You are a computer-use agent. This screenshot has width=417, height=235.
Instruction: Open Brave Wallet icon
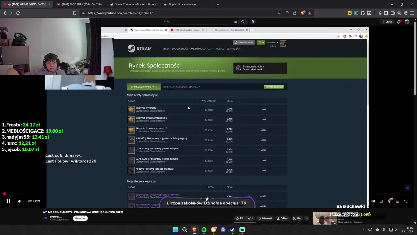(393, 13)
